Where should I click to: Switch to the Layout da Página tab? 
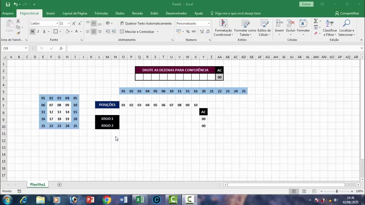click(75, 13)
